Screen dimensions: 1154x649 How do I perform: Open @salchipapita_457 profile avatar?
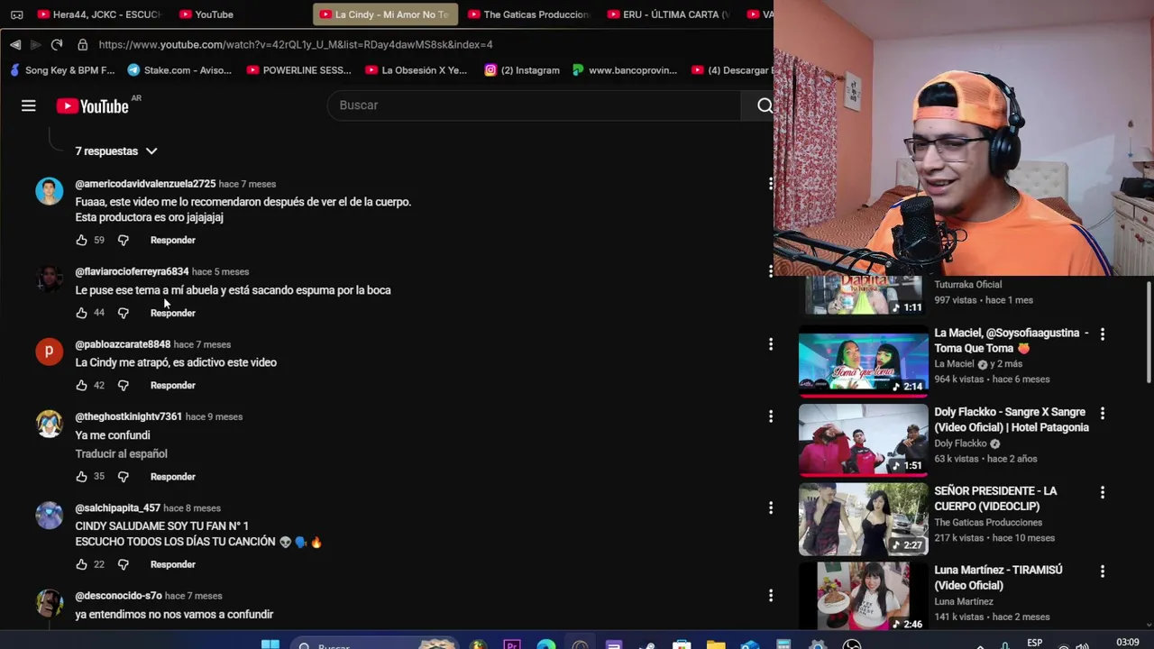pos(50,516)
